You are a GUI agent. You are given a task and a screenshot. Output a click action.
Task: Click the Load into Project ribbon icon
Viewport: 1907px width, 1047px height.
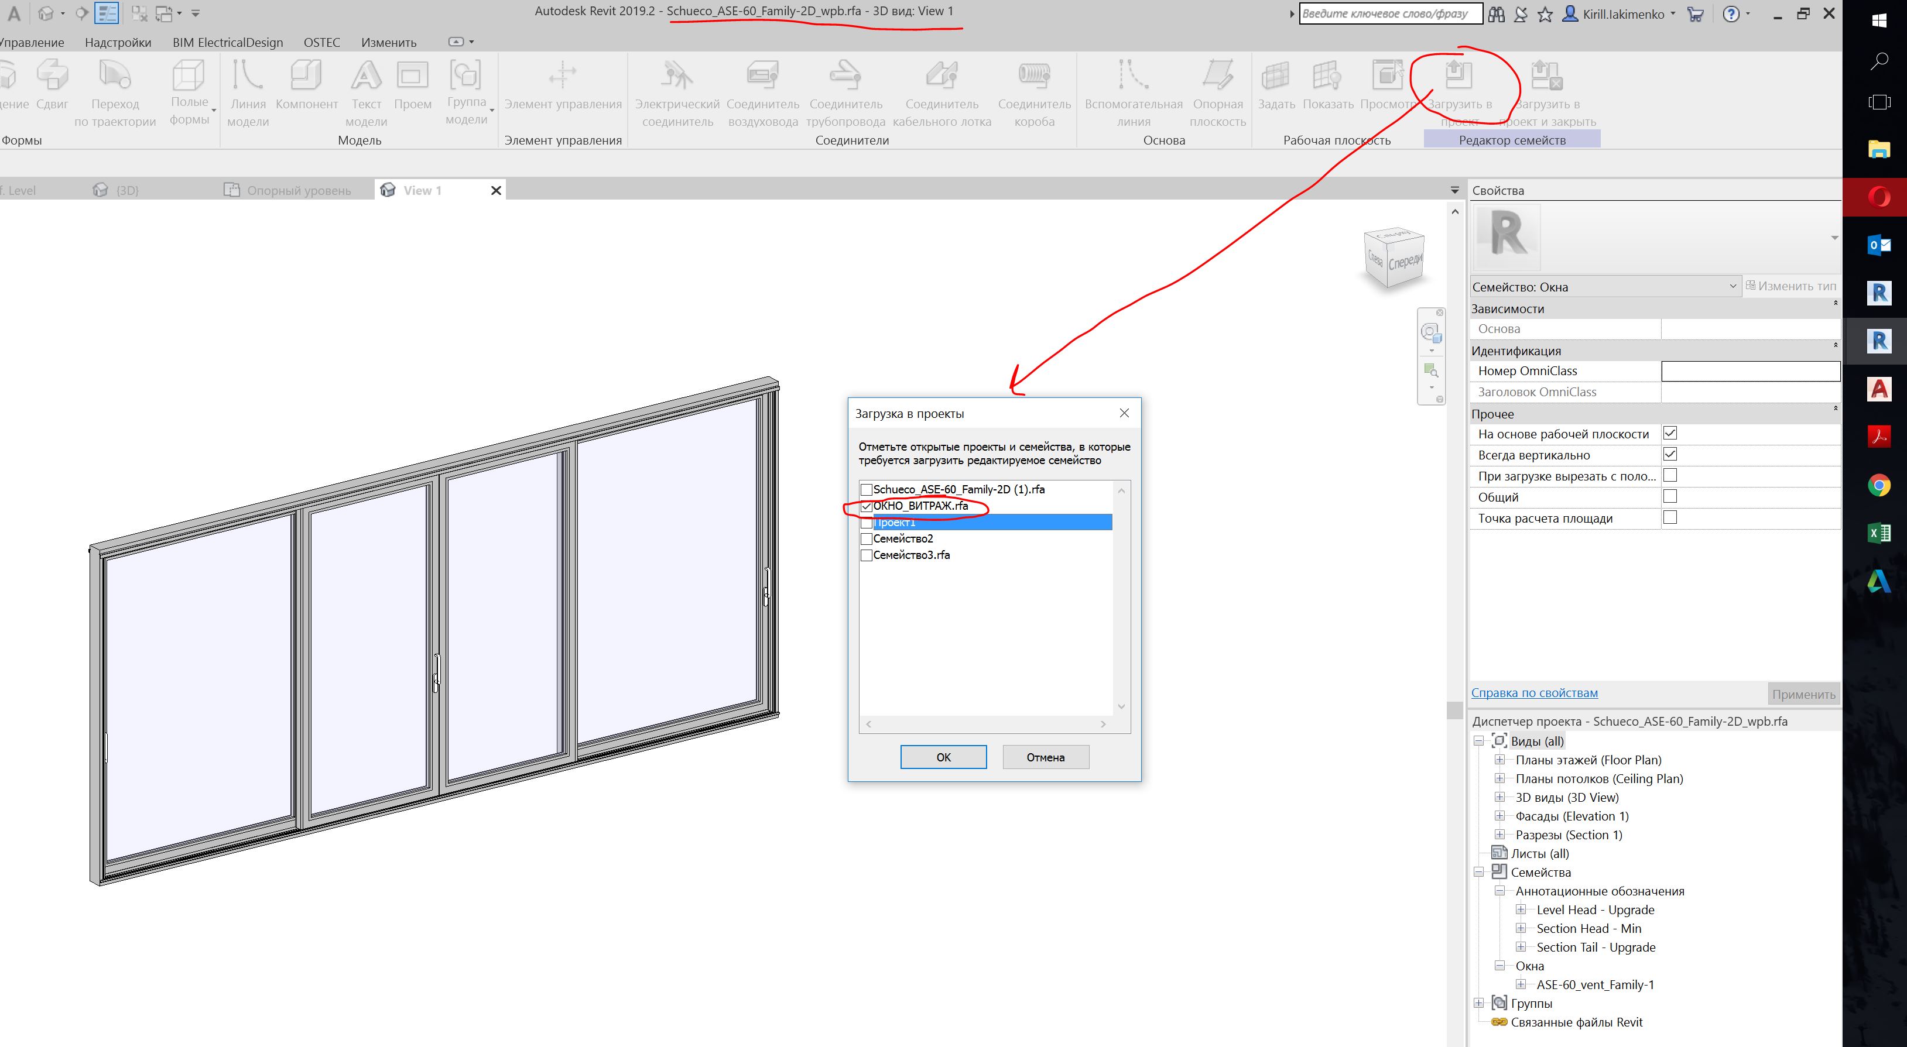(1459, 75)
